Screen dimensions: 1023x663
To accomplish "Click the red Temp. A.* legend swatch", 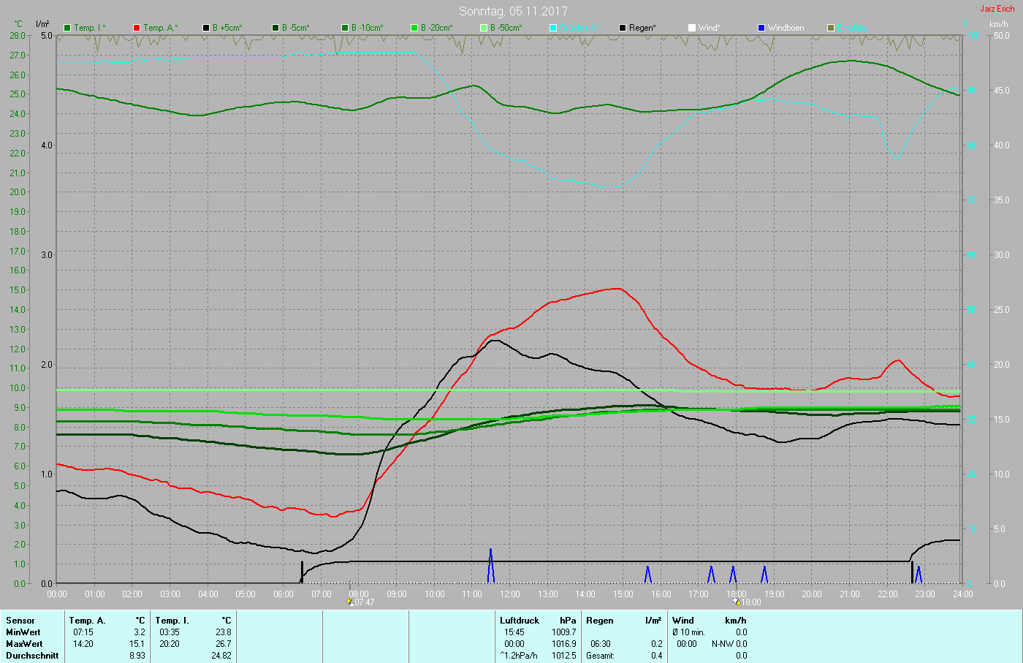I will [137, 28].
